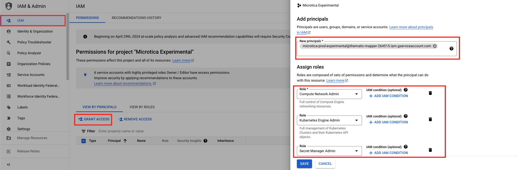Delete the Kubernetes Engine Admin role
The width and height of the screenshot is (518, 170).
pyautogui.click(x=430, y=119)
